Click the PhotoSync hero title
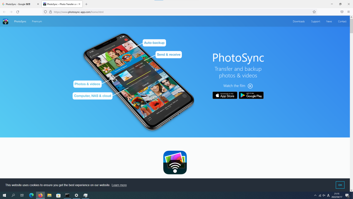 coord(238,57)
